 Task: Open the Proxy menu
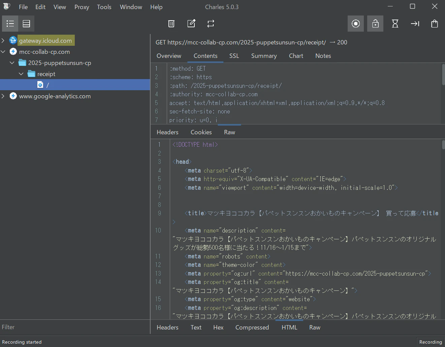(x=82, y=7)
